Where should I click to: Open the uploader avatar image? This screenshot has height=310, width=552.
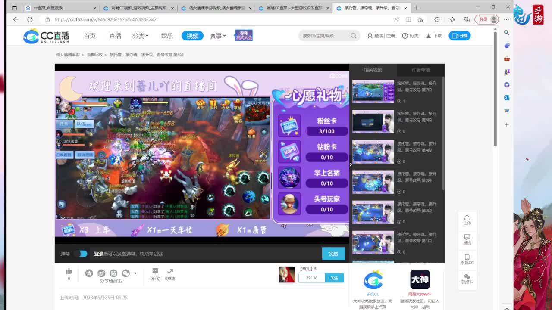[x=287, y=274]
